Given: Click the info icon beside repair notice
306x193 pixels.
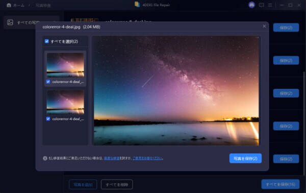Looking at the screenshot, I should 45,158.
